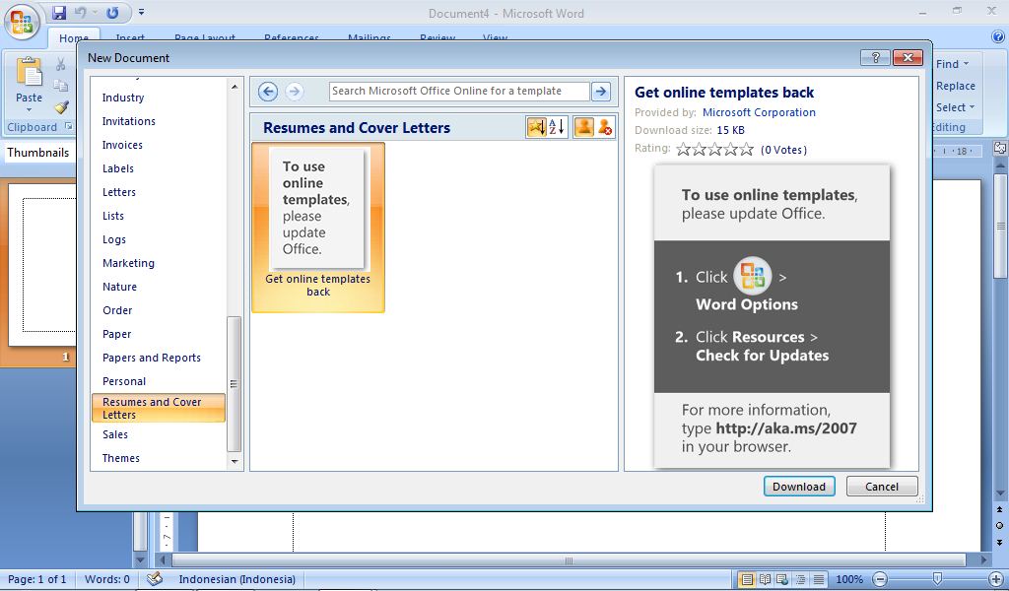Viewport: 1009px width, 591px height.
Task: Select the Labels template category
Action: pyautogui.click(x=118, y=168)
